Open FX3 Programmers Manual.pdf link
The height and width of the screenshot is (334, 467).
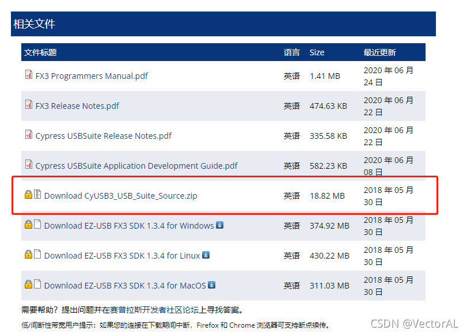[x=92, y=76]
